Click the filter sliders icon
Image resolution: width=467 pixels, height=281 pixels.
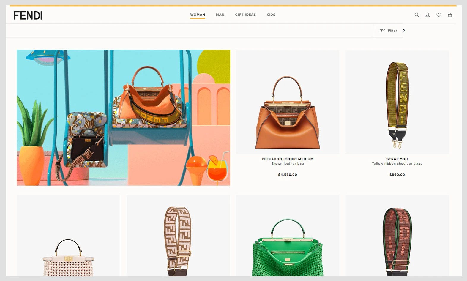click(382, 31)
